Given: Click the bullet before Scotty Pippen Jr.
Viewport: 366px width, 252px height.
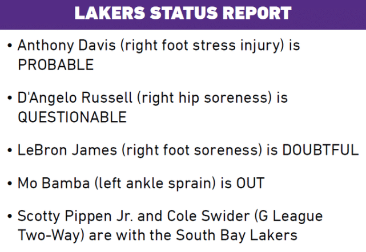Looking at the screenshot, I should [10, 216].
